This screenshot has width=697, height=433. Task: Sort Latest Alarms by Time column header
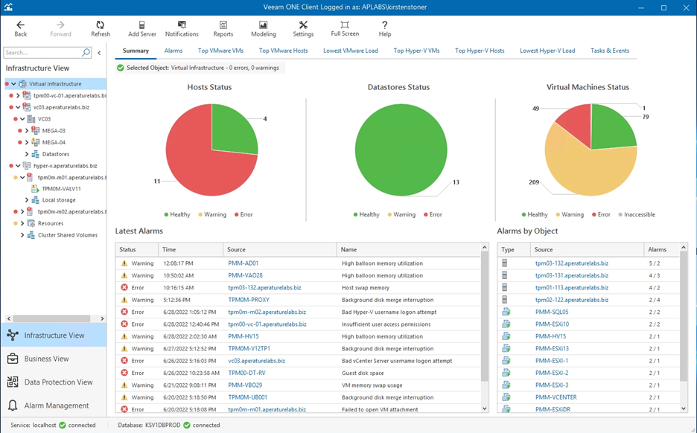tap(190, 249)
